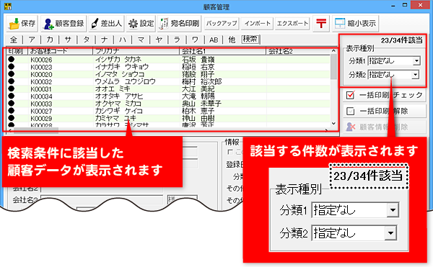Select the 検索 search tab
Image resolution: width=433 pixels, height=267 pixels.
[250, 40]
